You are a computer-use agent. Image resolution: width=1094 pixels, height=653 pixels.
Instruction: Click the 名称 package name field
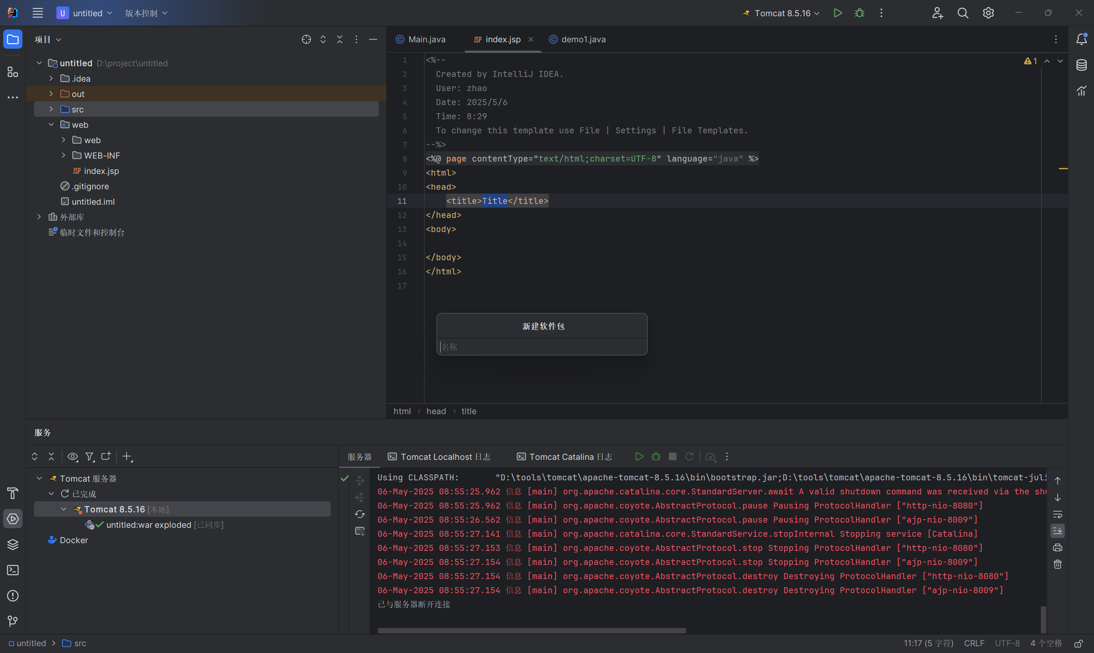542,347
